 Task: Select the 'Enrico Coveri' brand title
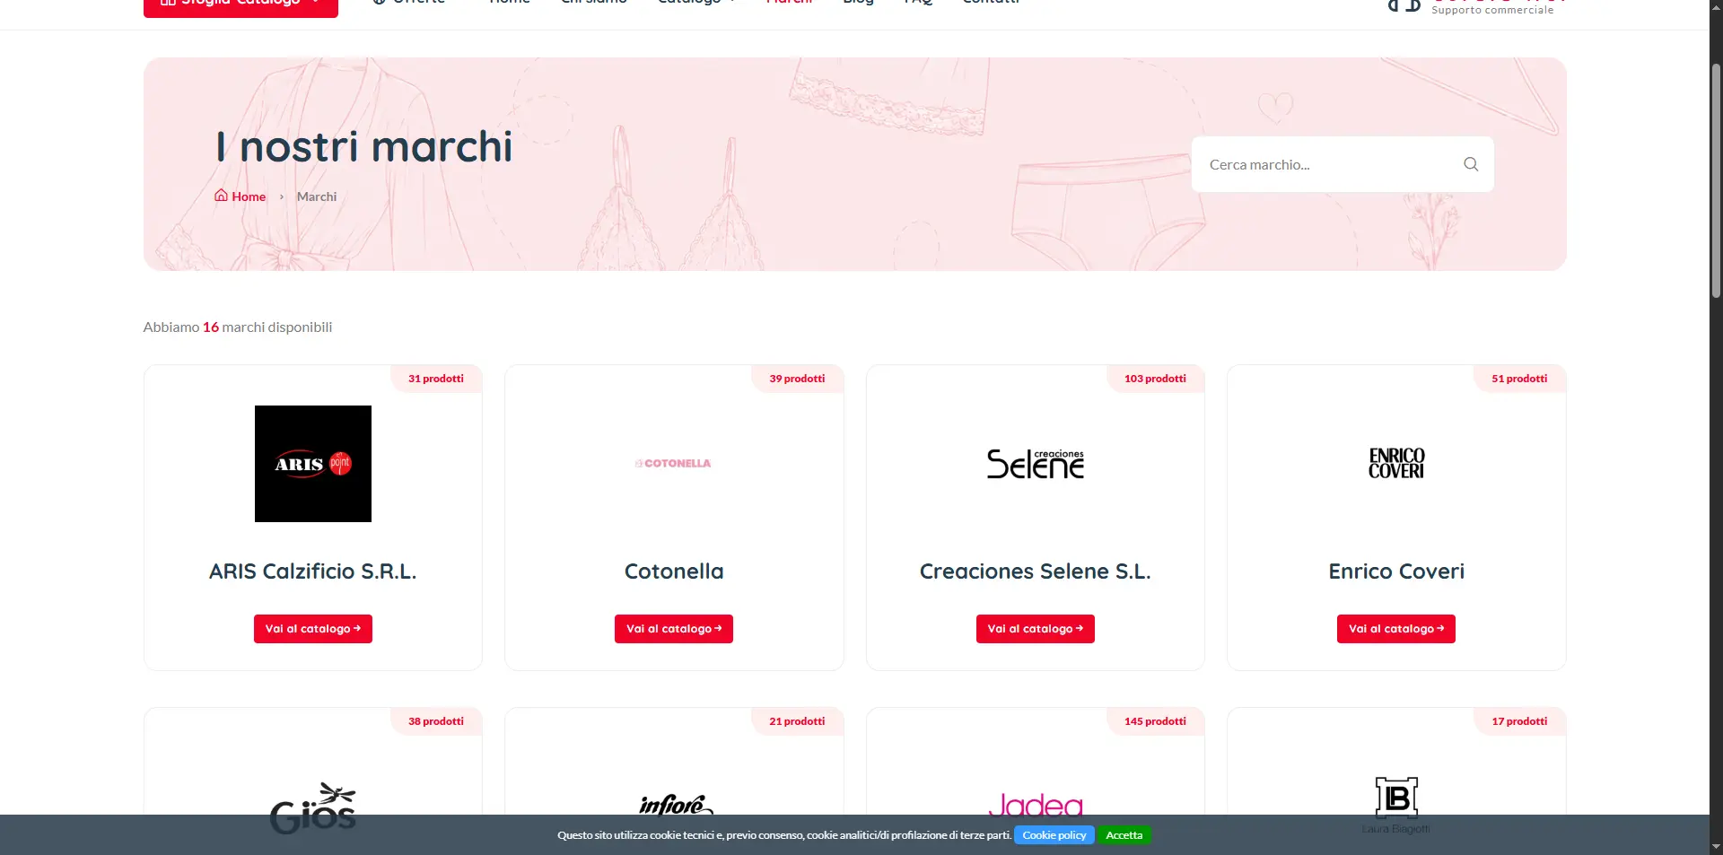point(1396,571)
